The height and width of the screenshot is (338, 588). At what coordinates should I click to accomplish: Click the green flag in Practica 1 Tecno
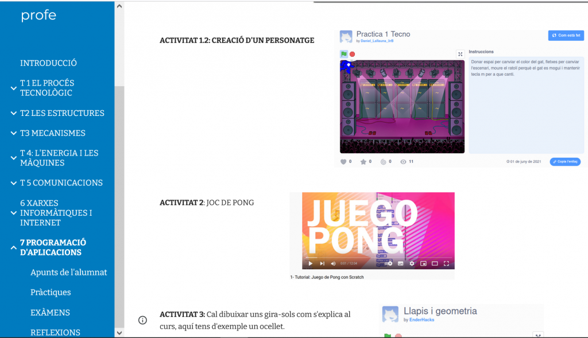[x=344, y=54]
